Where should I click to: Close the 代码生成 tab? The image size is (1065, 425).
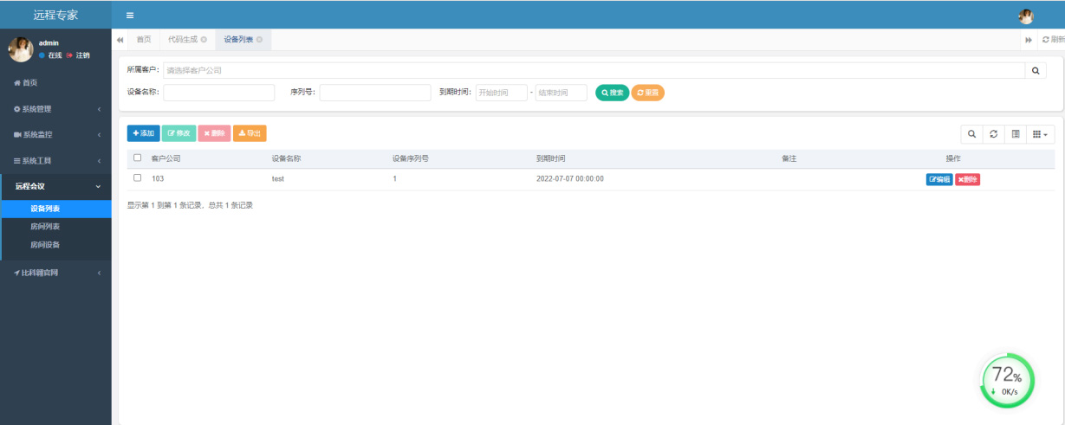pos(204,40)
